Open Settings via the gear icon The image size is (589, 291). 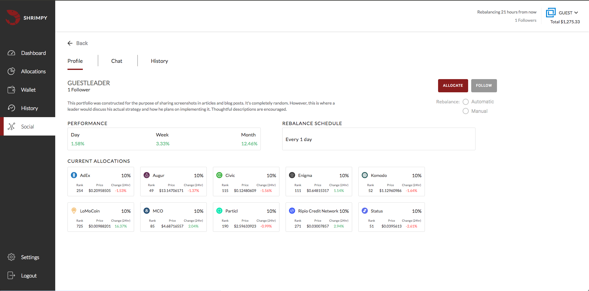click(11, 257)
